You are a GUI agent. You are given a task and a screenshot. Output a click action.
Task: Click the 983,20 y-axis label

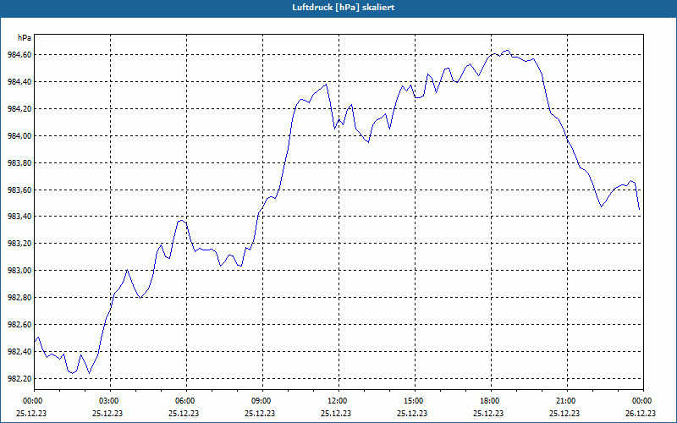[19, 244]
